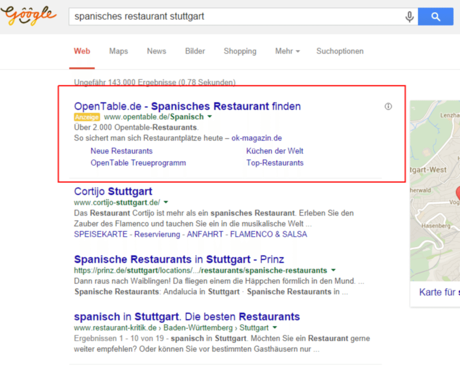This screenshot has width=460, height=367.
Task: Click inside the search query input field
Action: (x=211, y=16)
